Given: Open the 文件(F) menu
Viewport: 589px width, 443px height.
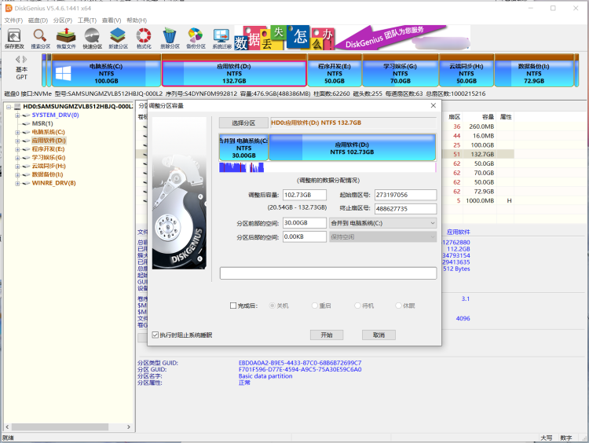Looking at the screenshot, I should click(13, 20).
